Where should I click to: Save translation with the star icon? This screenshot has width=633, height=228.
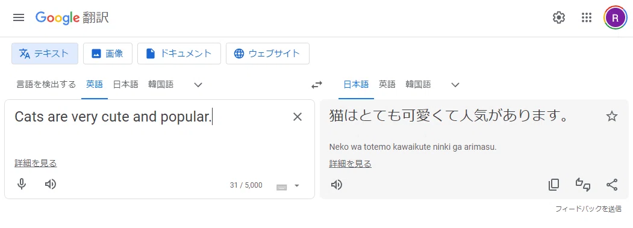pos(611,117)
